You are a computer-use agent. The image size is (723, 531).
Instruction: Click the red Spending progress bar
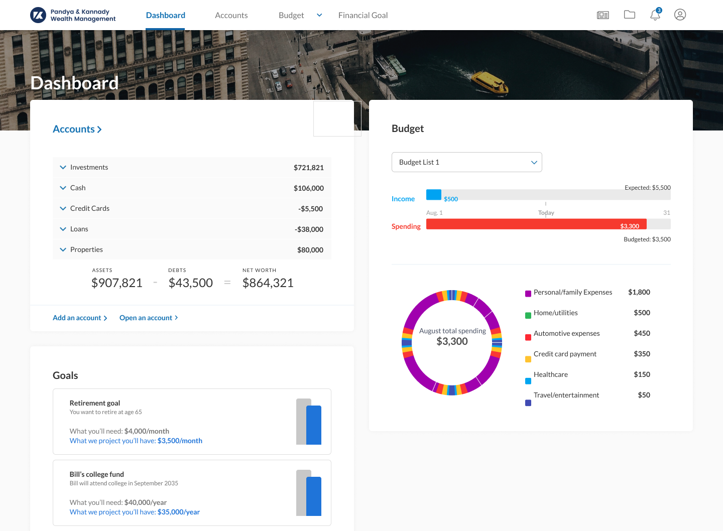tap(536, 224)
